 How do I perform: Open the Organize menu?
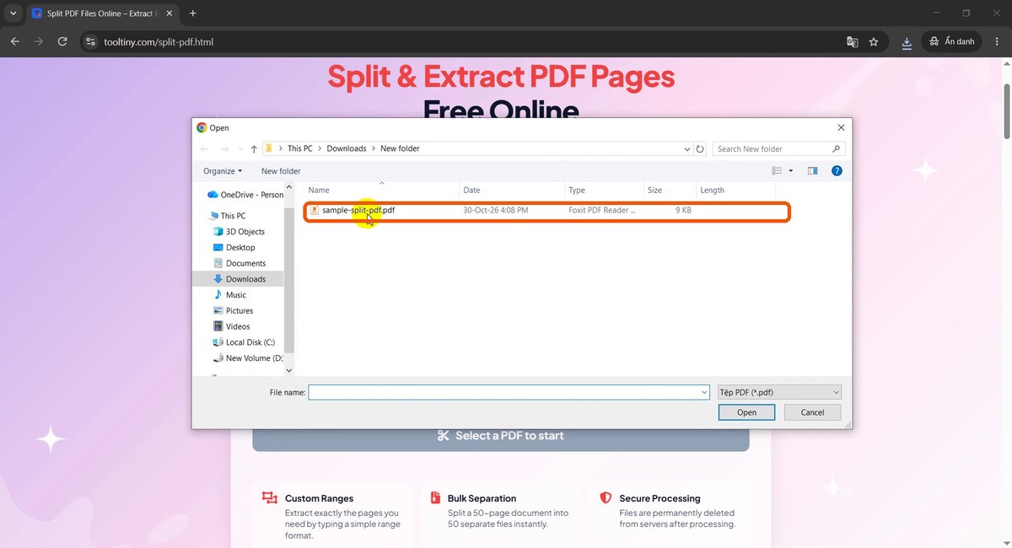point(223,171)
